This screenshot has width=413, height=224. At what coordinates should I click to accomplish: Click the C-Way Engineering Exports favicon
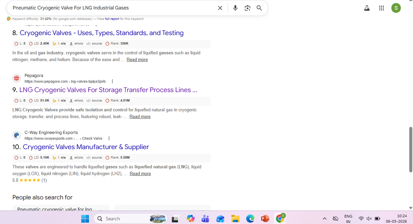(x=17, y=135)
